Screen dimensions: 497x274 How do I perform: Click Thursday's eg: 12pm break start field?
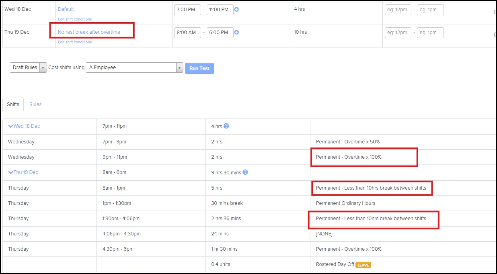pyautogui.click(x=398, y=33)
